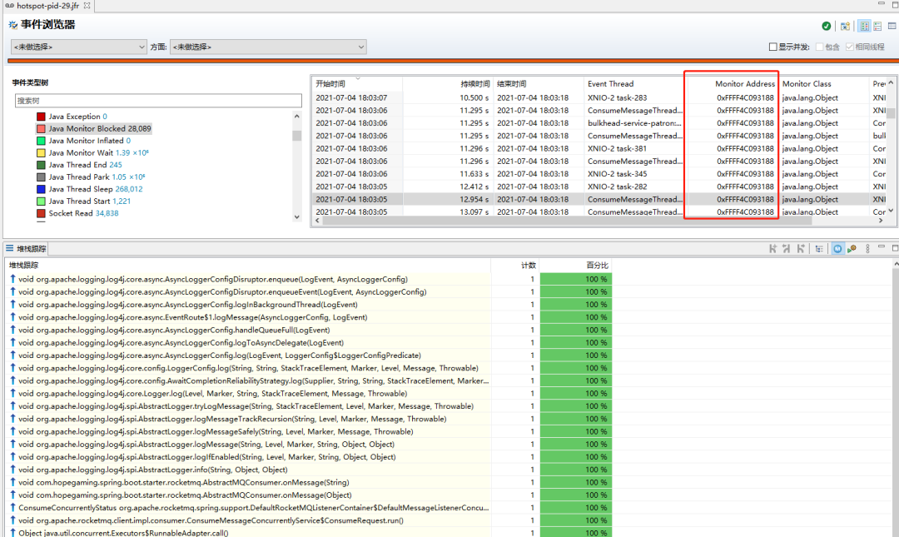
Task: Click arrow icon of AbstractLogger.info frame
Action: [x=12, y=470]
